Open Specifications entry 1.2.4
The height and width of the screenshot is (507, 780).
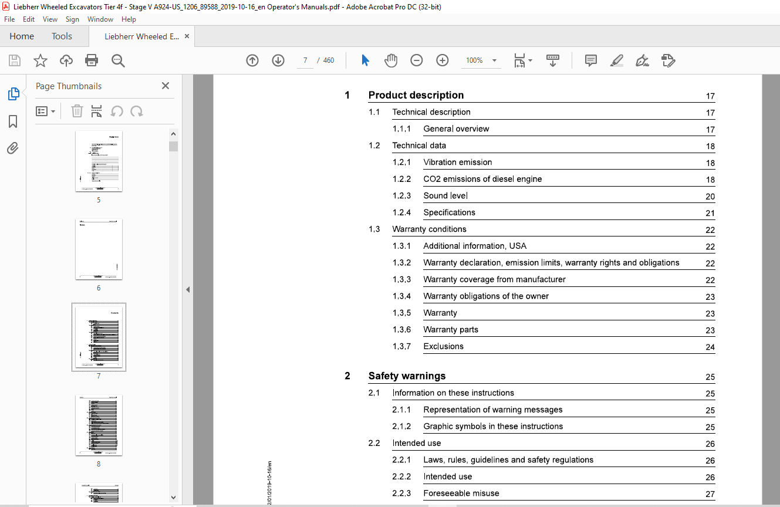[449, 212]
